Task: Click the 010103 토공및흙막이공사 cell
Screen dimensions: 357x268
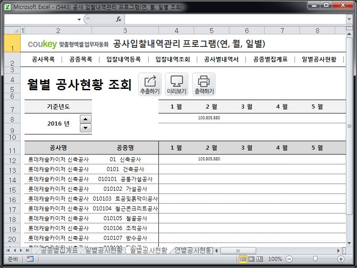Action: coord(125,199)
